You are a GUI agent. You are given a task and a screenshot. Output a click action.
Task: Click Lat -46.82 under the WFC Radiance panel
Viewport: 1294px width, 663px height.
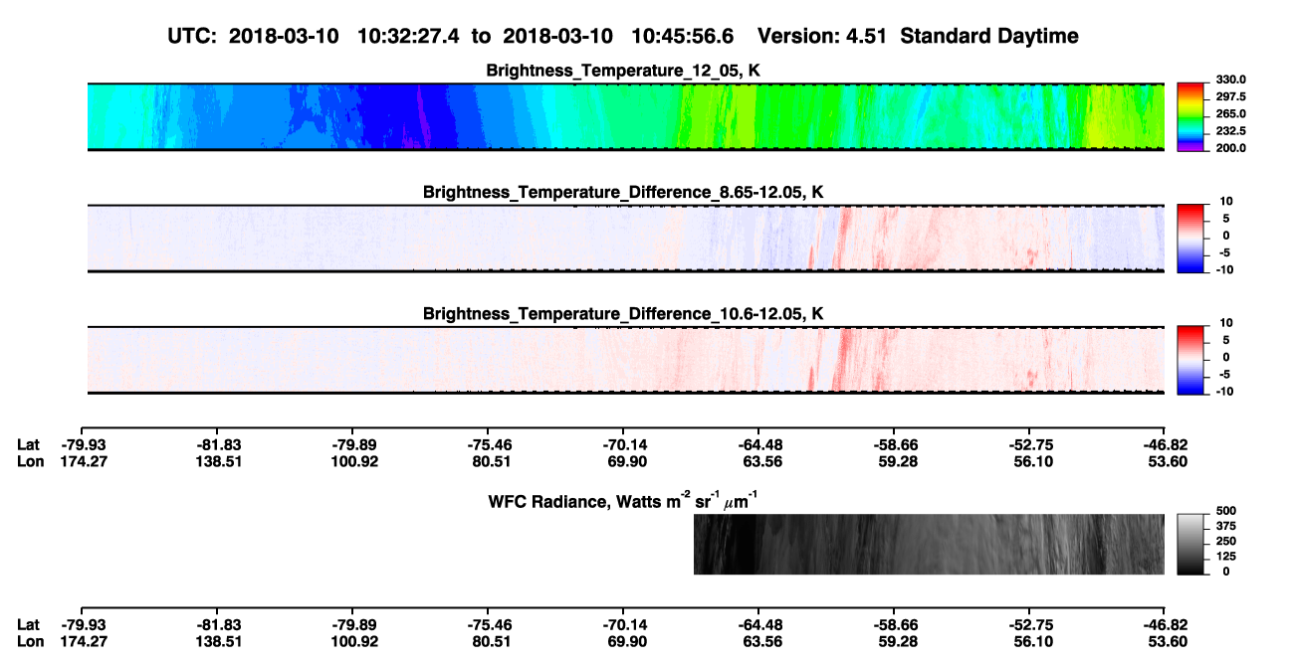click(1165, 625)
